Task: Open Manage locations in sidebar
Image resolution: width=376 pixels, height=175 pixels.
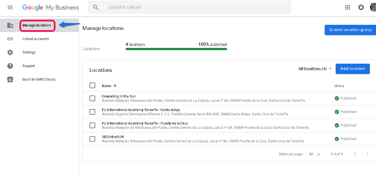Action: tap(37, 25)
